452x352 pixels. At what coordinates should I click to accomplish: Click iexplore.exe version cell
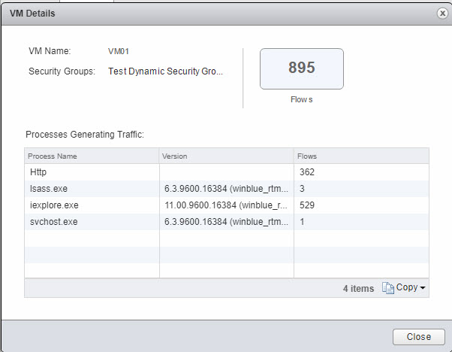[225, 205]
